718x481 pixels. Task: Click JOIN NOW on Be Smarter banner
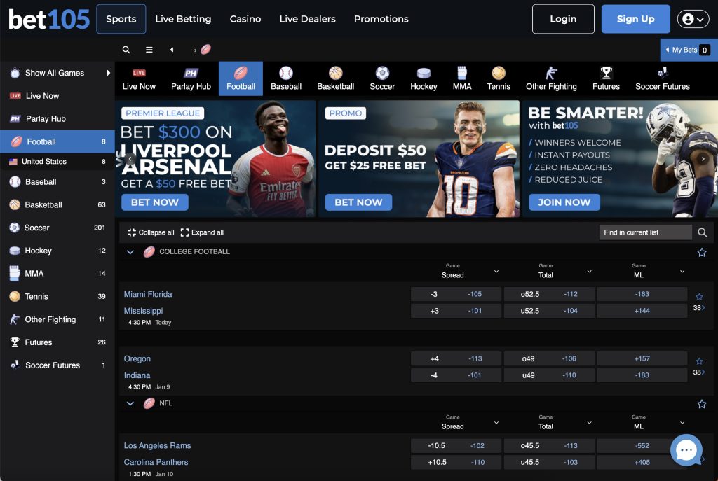click(564, 202)
